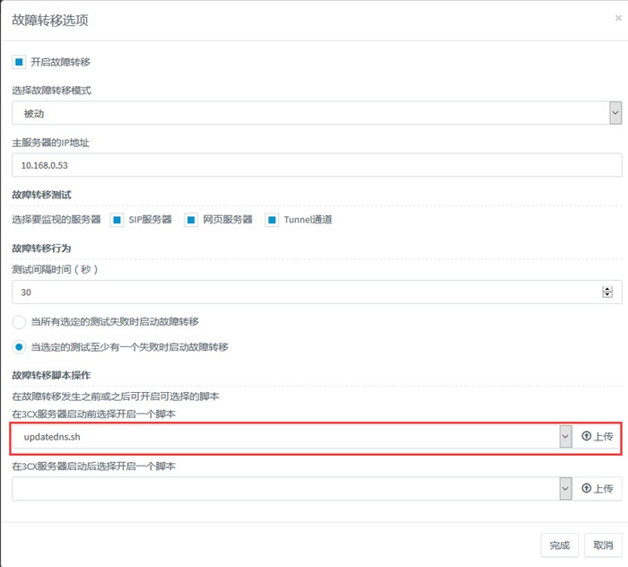Viewport: 628px width, 567px height.
Task: Click the 故障转移选项 dialog title
Action: click(50, 20)
